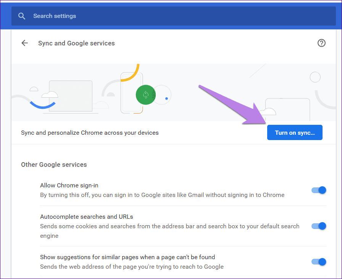The width and height of the screenshot is (342, 279).
Task: Click the Turn on sync button
Action: [x=295, y=132]
